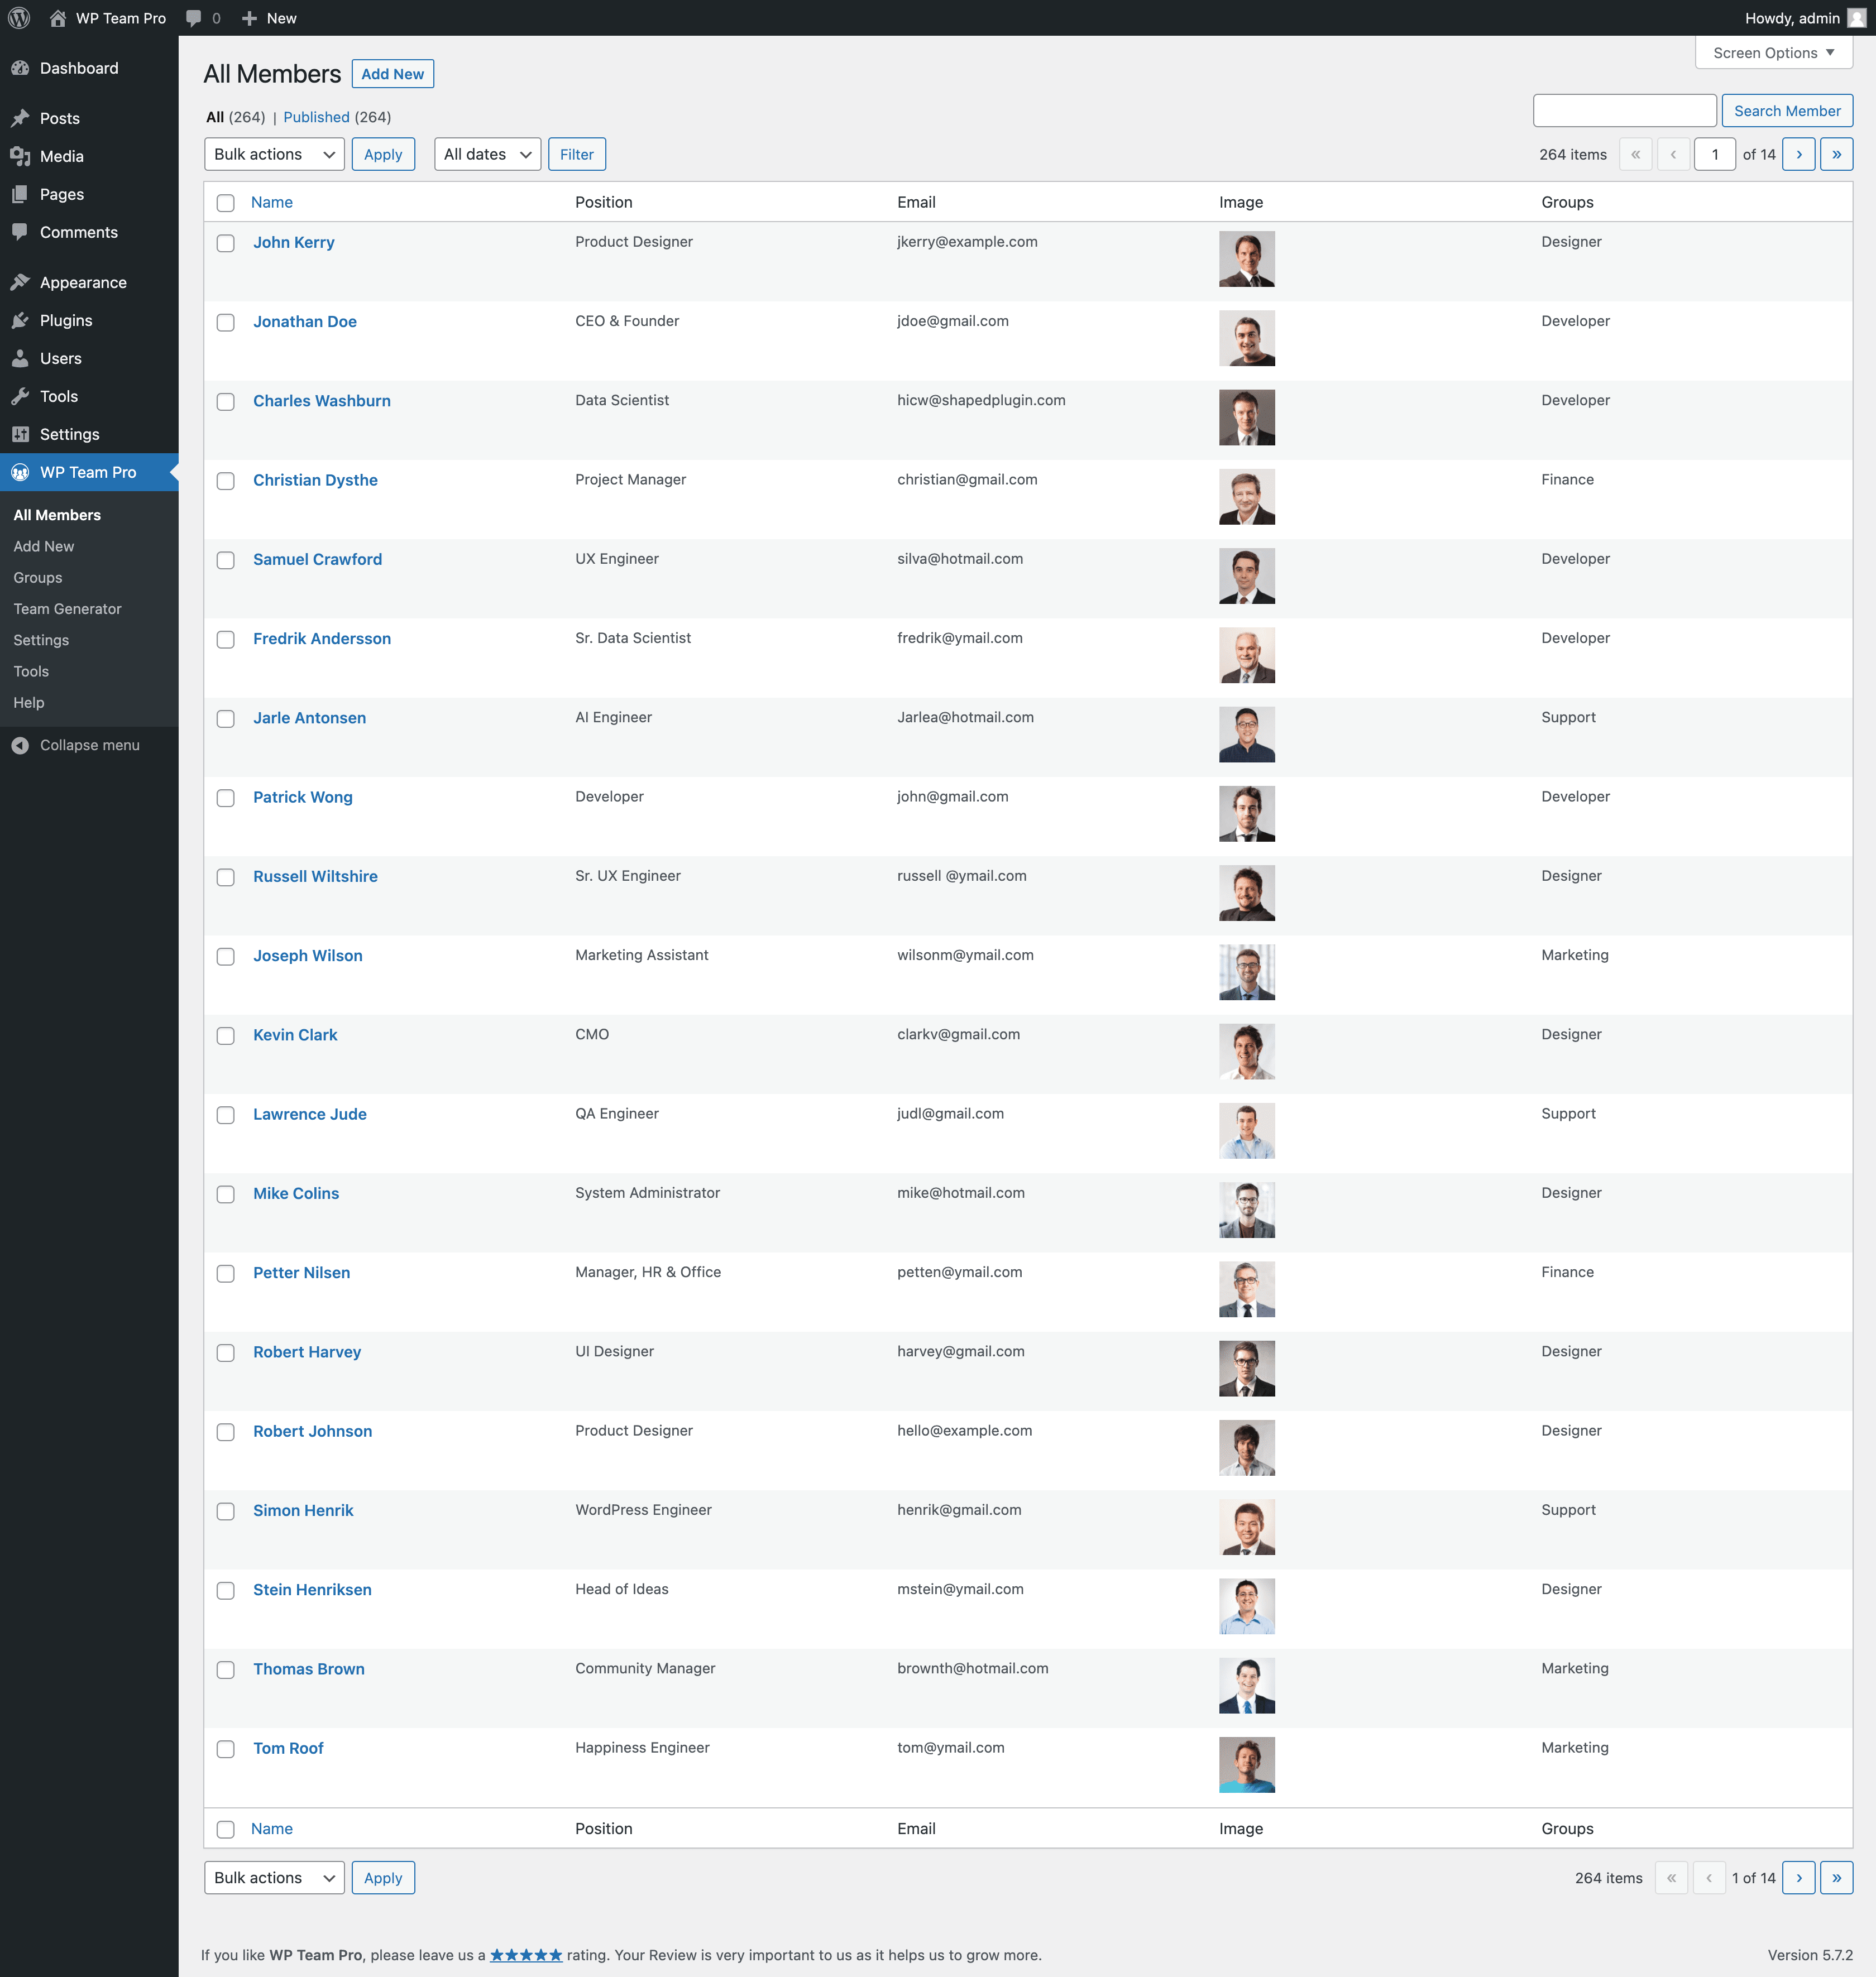The width and height of the screenshot is (1876, 1977).
Task: Open the Groups submenu item
Action: pyautogui.click(x=38, y=578)
